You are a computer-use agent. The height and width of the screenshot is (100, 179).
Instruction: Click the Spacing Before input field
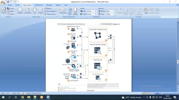[x=110, y=11]
